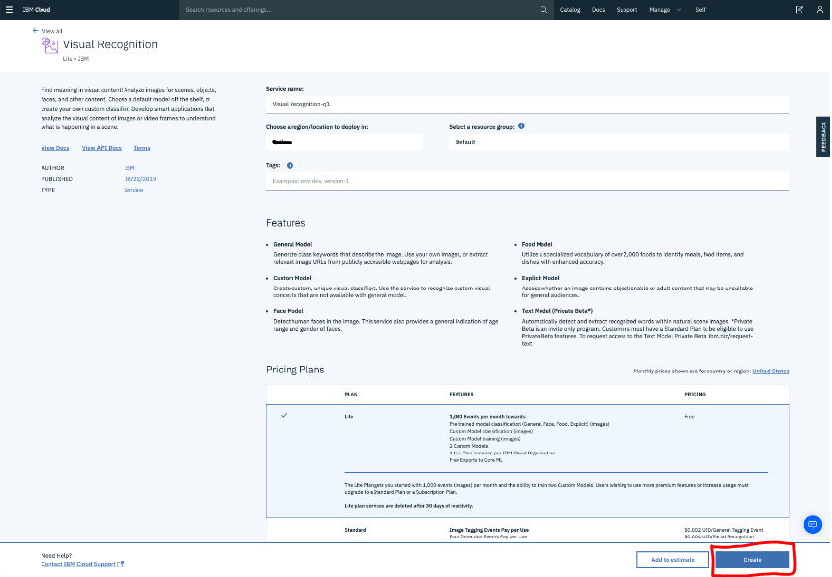Show info for resource group
This screenshot has width=832, height=577.
(x=521, y=126)
